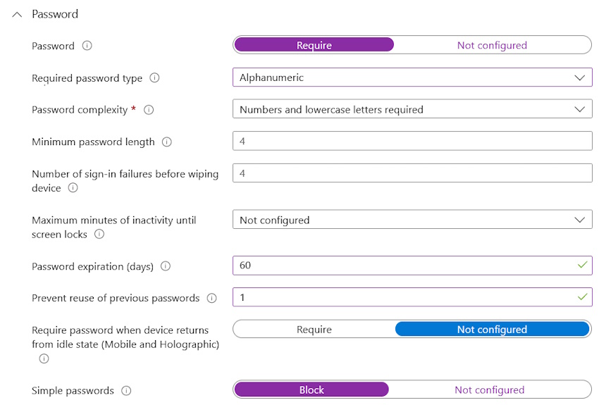Open the Required password type dropdown

click(412, 77)
